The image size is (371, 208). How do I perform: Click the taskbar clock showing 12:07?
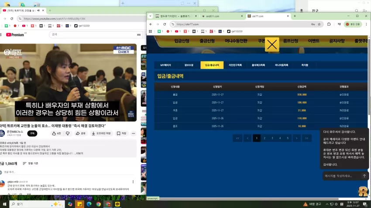353,204
